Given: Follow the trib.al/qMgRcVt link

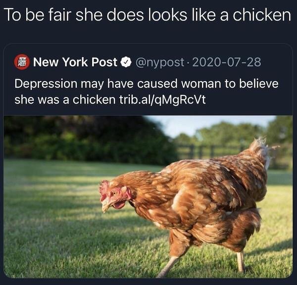Looking at the screenshot, I should click(x=162, y=99).
